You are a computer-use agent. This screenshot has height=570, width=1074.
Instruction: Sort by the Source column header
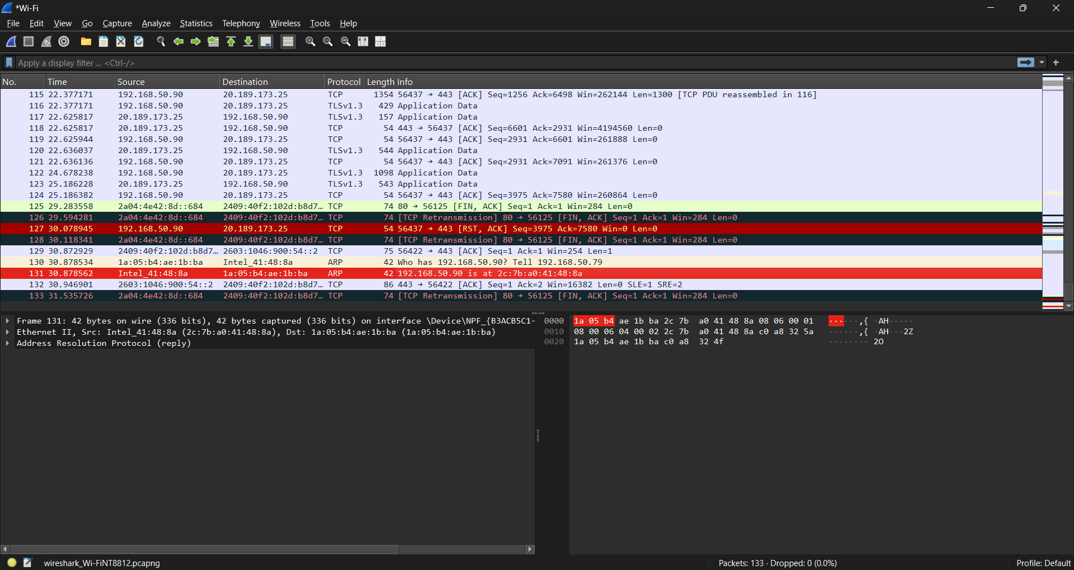(x=167, y=82)
